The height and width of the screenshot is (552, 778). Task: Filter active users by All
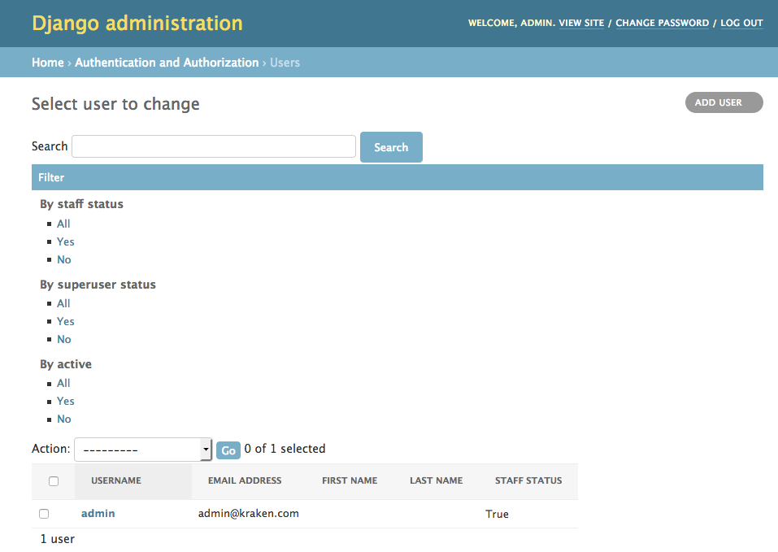click(x=63, y=383)
